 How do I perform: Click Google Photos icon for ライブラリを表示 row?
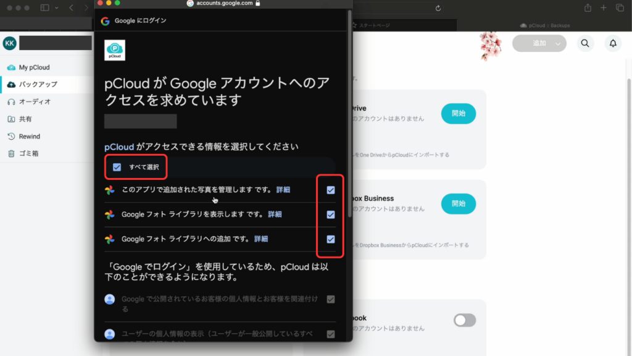click(110, 214)
